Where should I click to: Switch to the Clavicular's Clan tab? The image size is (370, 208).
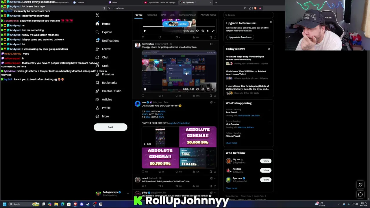point(187,15)
